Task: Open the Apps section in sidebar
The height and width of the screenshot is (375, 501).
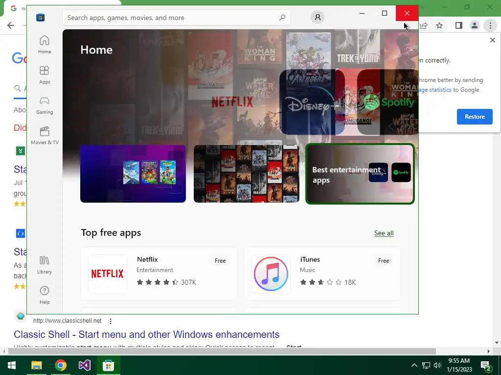Action: 45,75
